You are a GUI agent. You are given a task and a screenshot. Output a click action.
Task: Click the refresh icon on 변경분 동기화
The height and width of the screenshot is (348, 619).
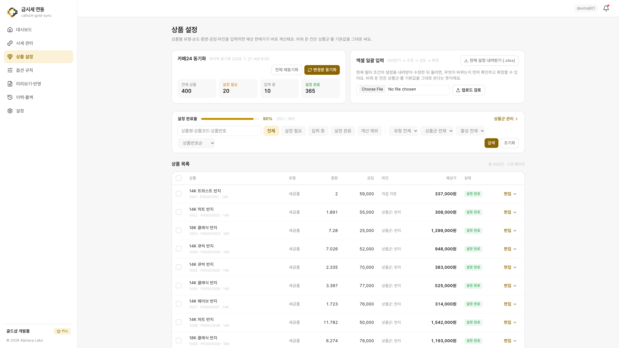pos(310,70)
